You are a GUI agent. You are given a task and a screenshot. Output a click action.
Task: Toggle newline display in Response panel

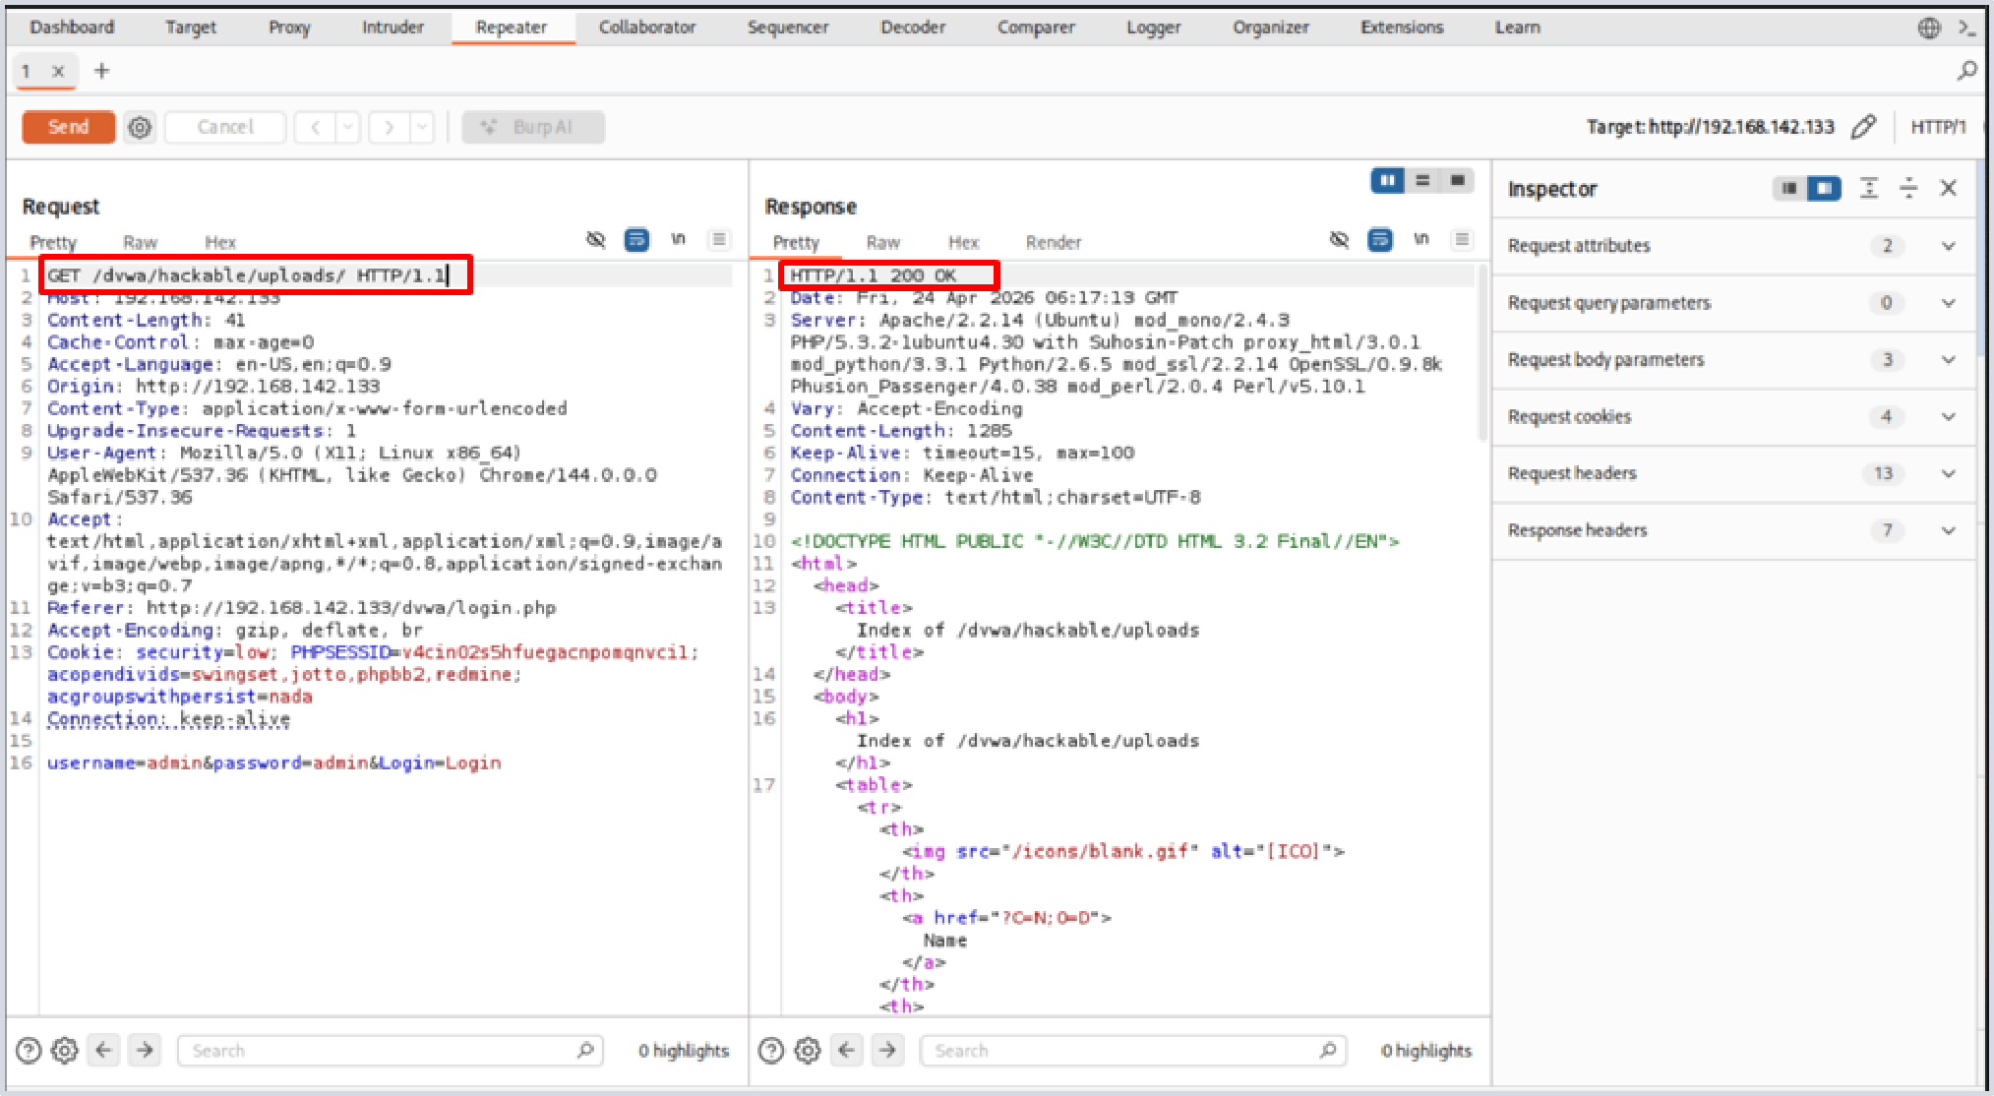(1421, 239)
